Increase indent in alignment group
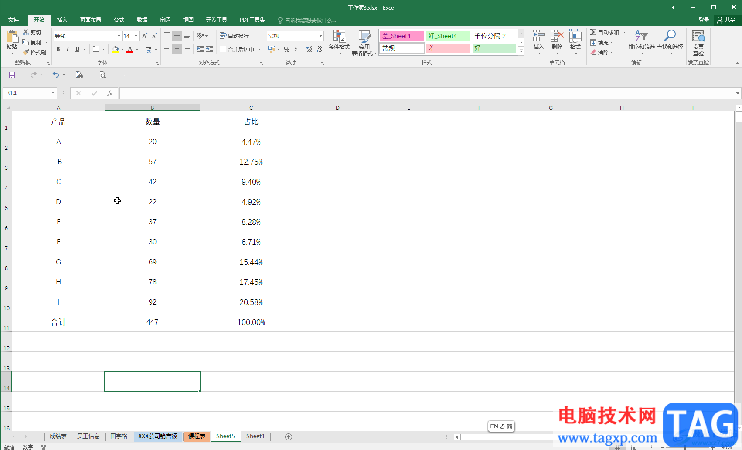Viewport: 742px width, 450px height. pos(210,49)
